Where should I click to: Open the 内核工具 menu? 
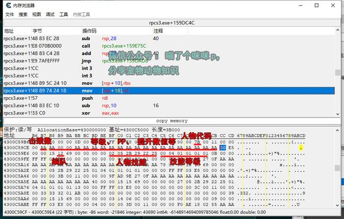point(81,14)
